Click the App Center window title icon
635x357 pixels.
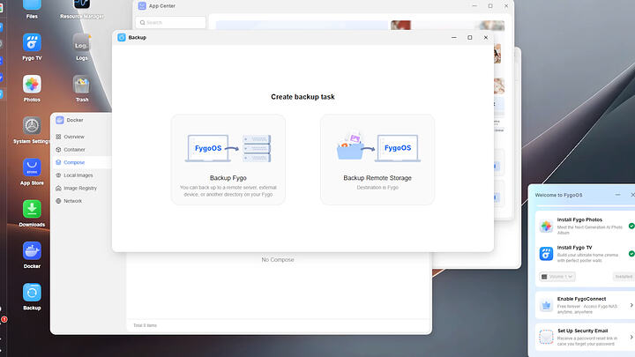coord(142,6)
